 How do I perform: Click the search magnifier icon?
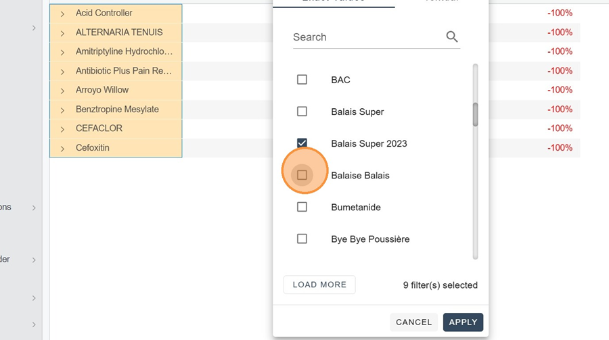tap(452, 37)
